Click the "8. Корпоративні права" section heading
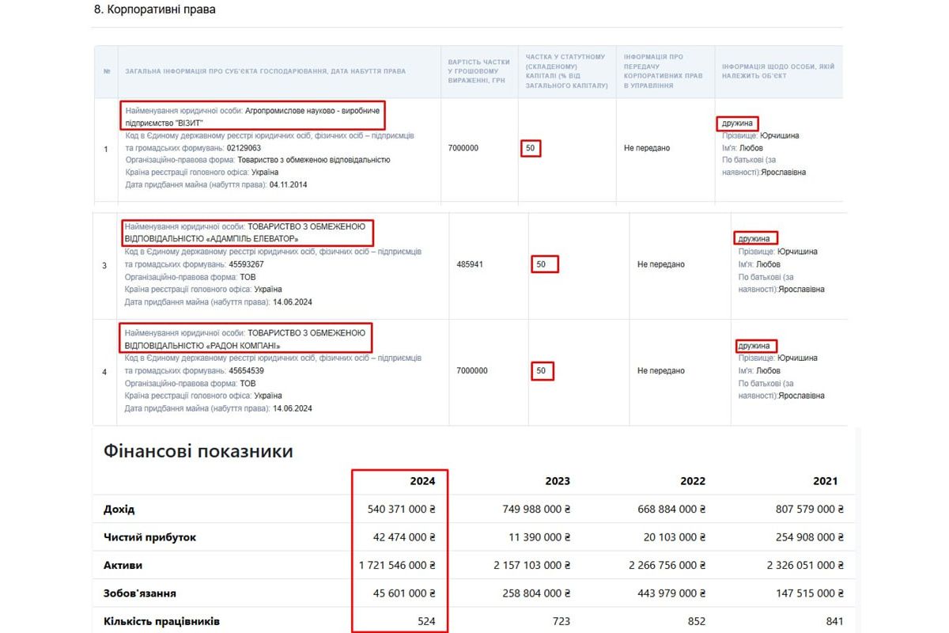This screenshot has width=949, height=633. tap(154, 9)
